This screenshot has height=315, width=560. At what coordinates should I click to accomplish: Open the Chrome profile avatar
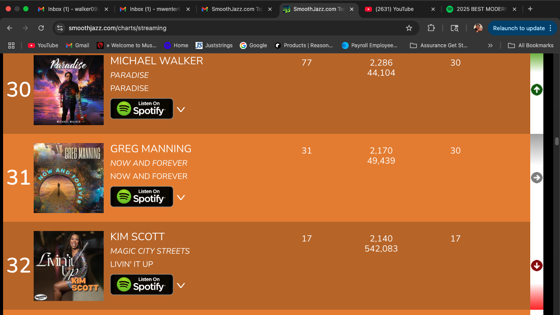[x=478, y=28]
